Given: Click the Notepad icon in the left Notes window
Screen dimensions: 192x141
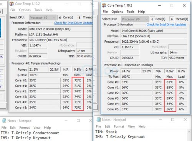Looking at the screenshot, I should (4, 121).
